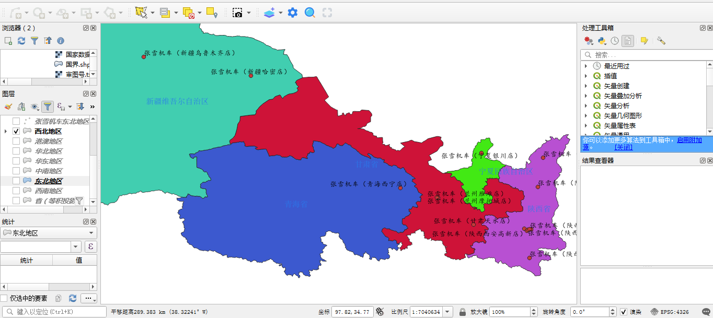Tick the 仅选中的要素 checkbox

(x=4, y=298)
